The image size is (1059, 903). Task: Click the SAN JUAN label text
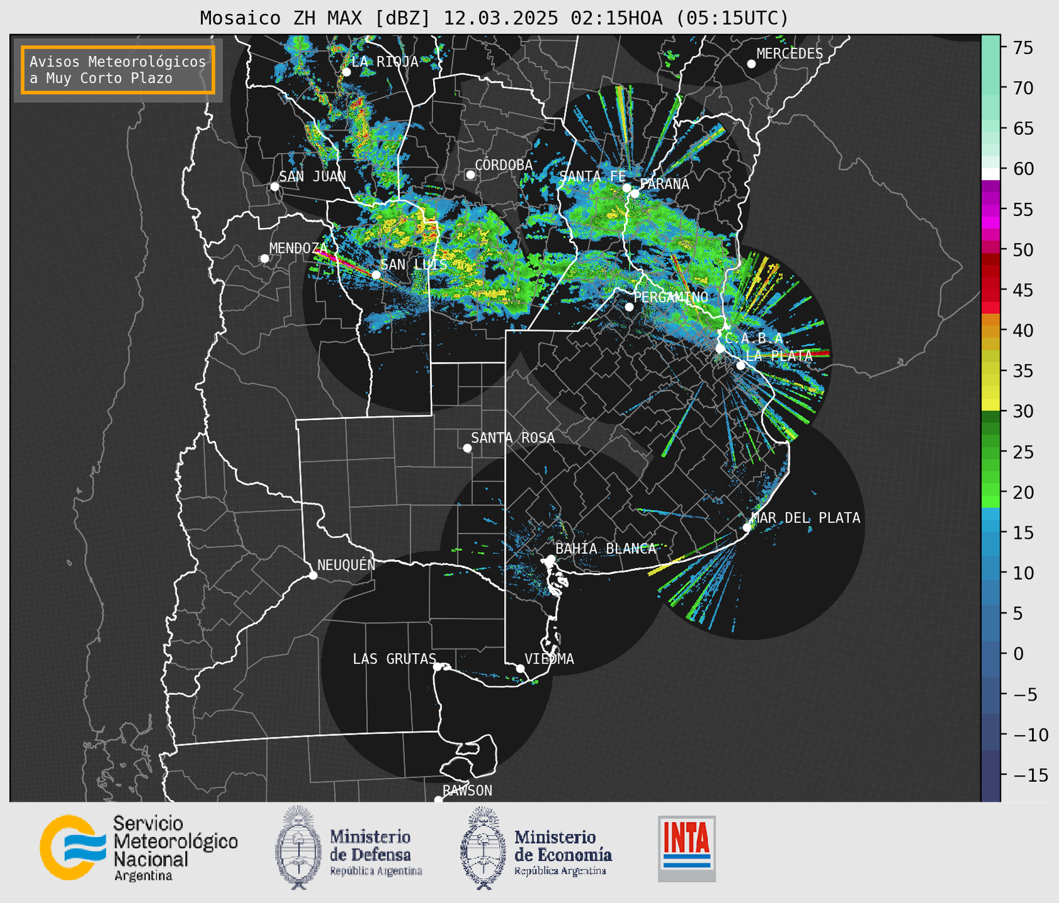(x=313, y=176)
